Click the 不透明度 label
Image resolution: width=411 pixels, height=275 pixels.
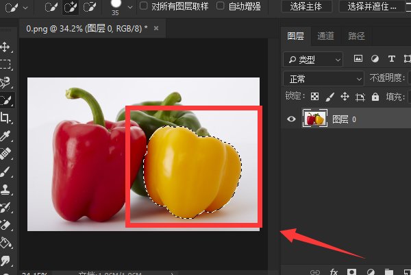(x=387, y=77)
